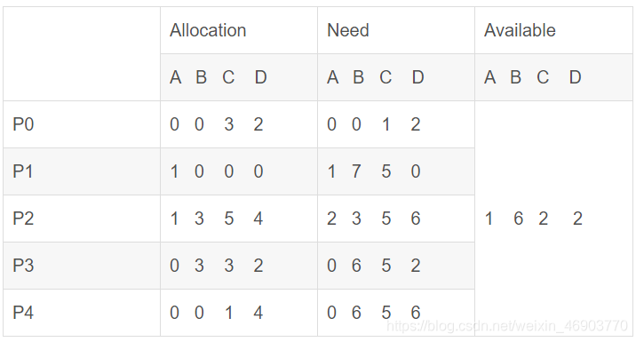Click P1 need values 1 7 5 0
The width and height of the screenshot is (636, 342).
point(374,171)
